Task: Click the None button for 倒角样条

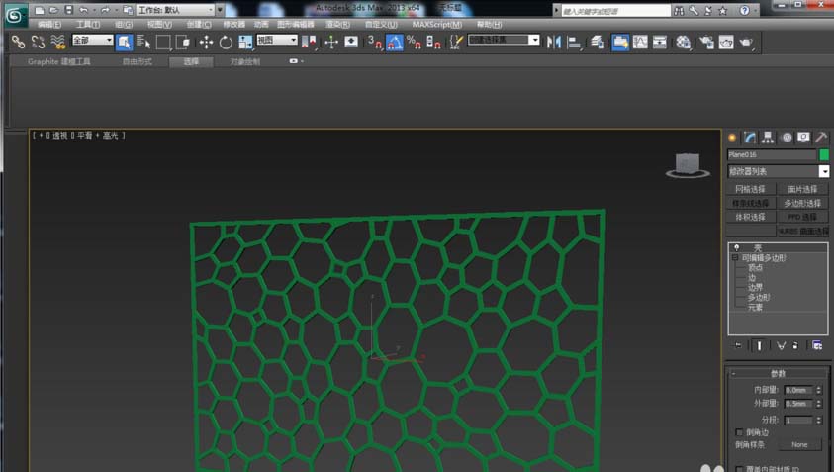Action: 799,444
